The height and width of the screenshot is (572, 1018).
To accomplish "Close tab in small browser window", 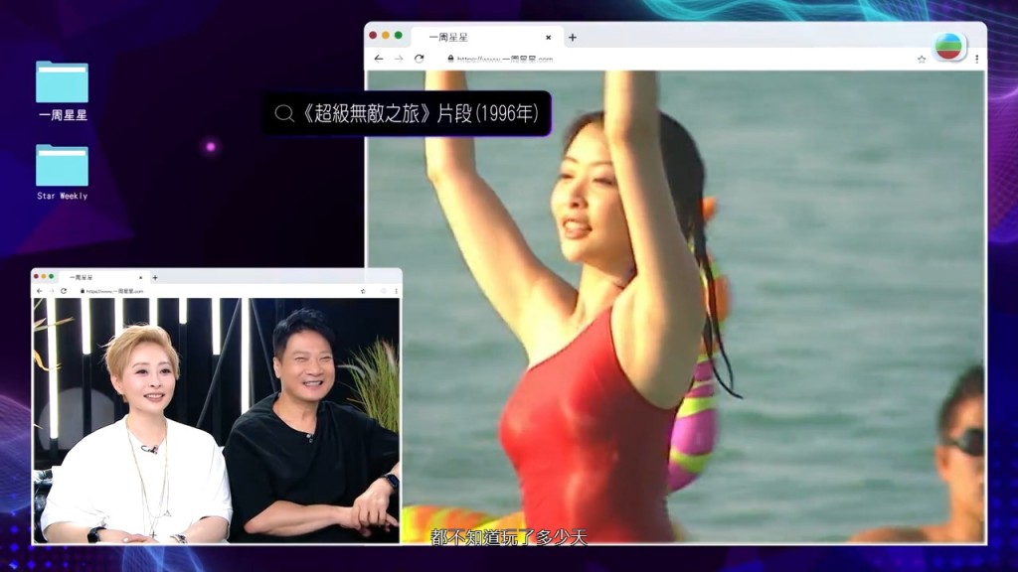I will click(x=140, y=278).
